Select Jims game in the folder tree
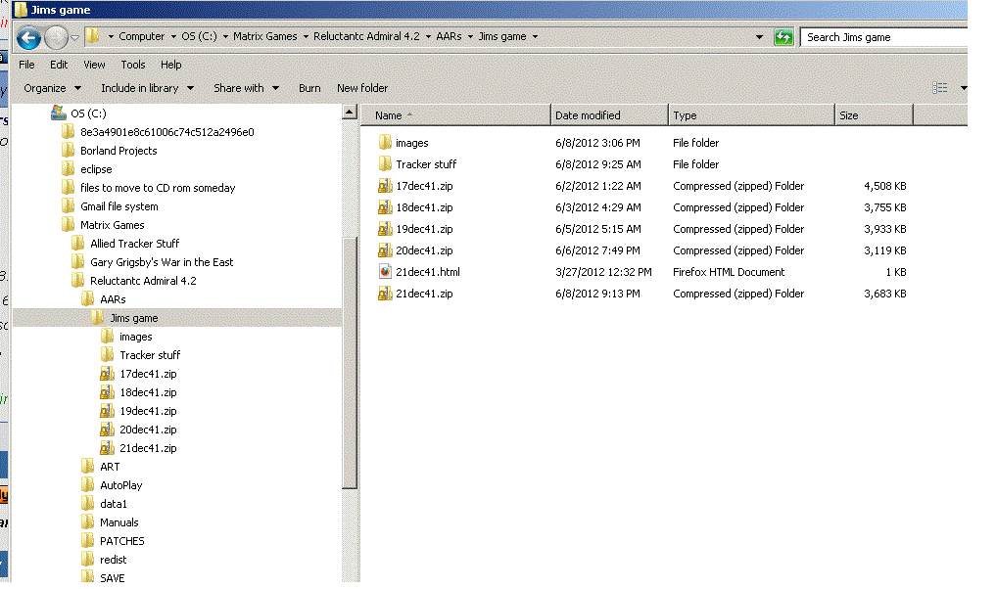 point(133,318)
